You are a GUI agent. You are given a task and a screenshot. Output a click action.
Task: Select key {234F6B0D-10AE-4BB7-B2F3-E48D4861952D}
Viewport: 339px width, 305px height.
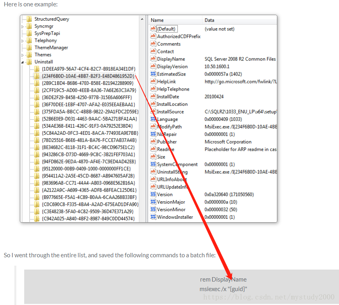point(88,76)
